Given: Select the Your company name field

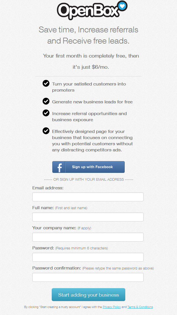Looking at the screenshot, I should coord(88,237).
